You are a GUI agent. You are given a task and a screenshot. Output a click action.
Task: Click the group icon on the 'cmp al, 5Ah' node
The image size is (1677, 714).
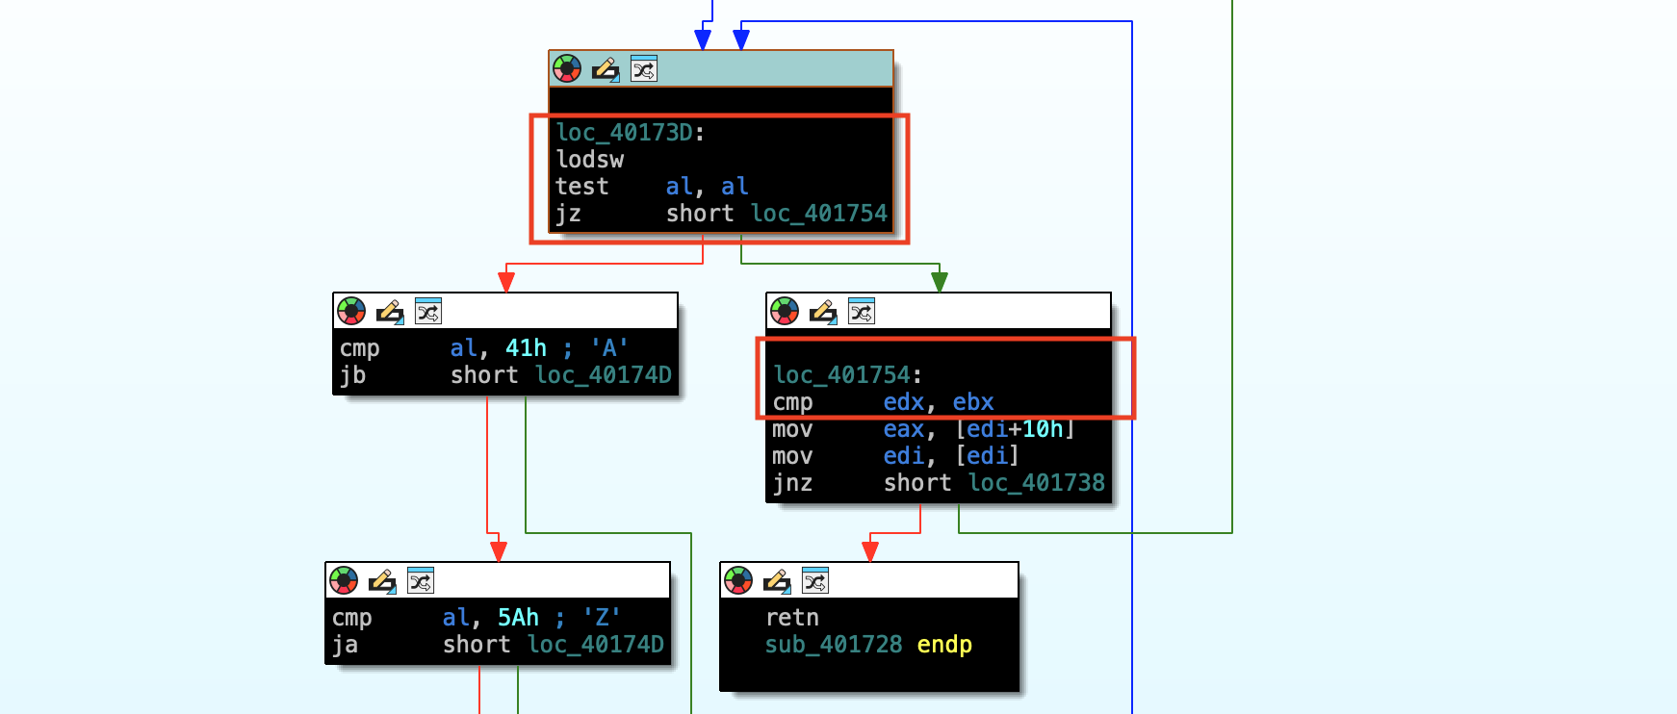[421, 580]
